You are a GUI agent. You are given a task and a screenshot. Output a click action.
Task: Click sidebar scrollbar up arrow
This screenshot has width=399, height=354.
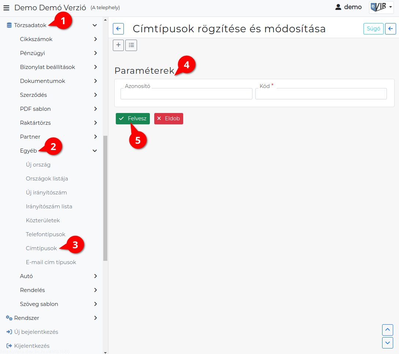click(106, 20)
